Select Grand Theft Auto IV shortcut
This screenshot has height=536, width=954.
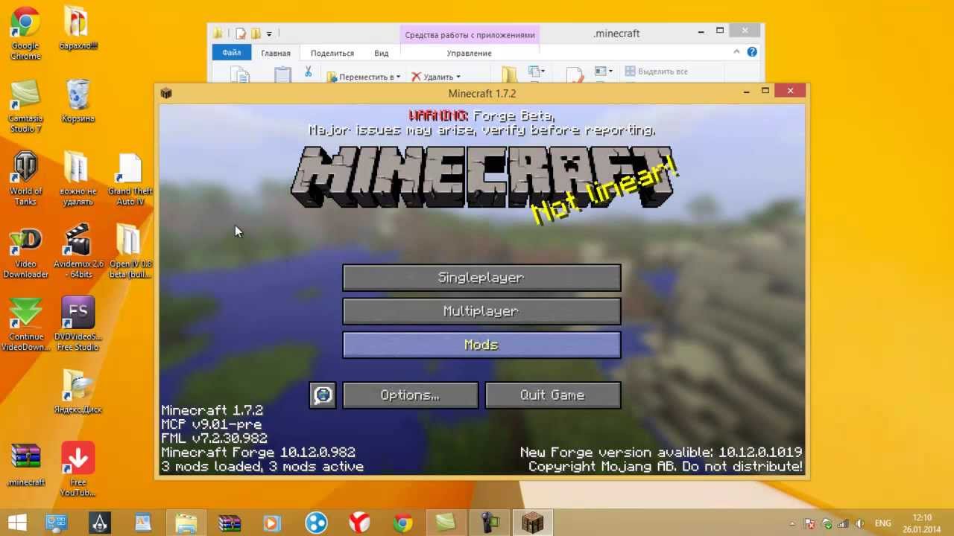(x=130, y=179)
